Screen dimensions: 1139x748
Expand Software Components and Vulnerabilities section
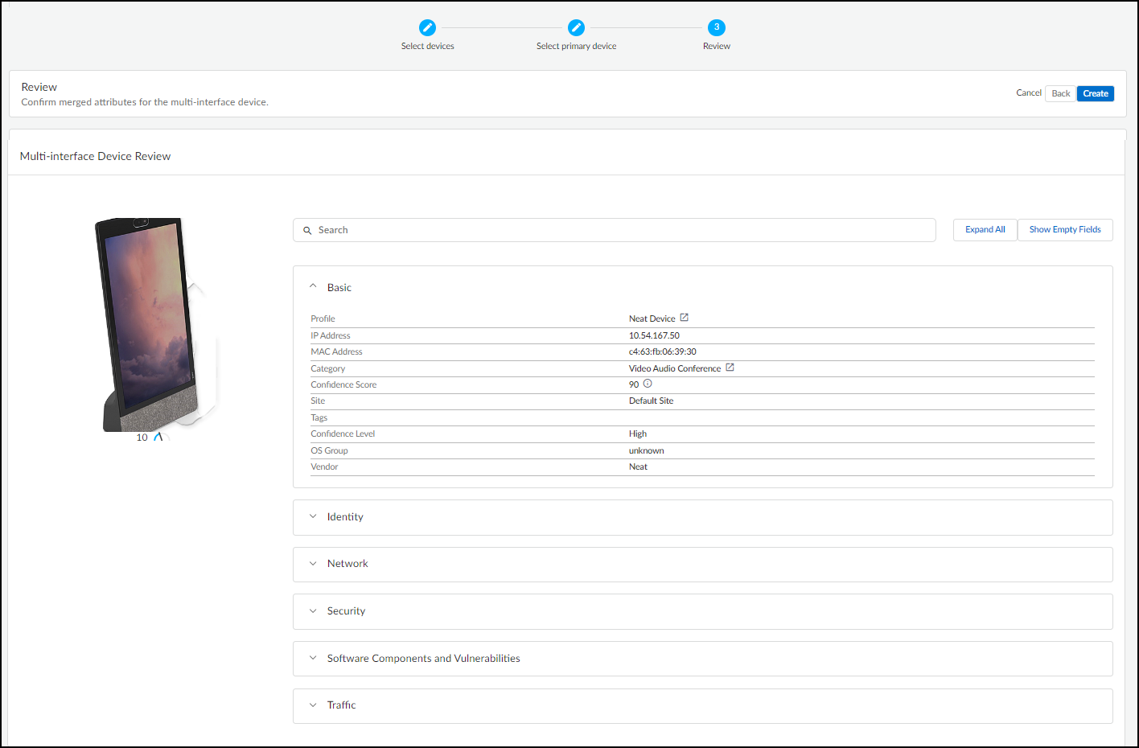point(314,658)
